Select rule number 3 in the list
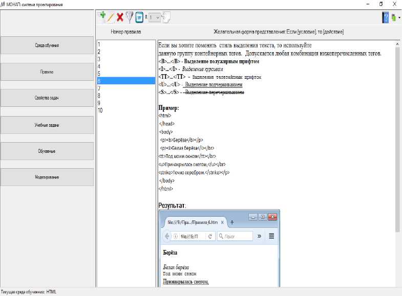This screenshot has width=402, height=296. tap(126, 59)
